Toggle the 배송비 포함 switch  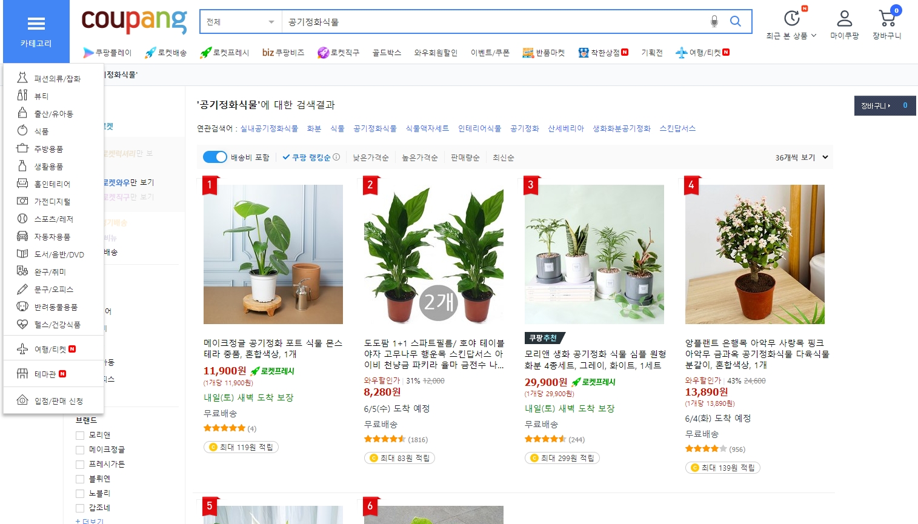pos(215,157)
